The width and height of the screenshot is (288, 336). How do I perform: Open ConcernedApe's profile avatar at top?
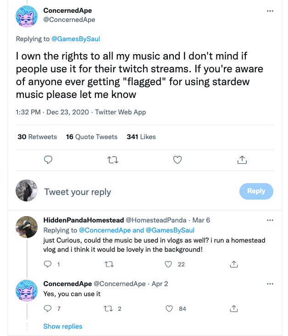click(27, 16)
